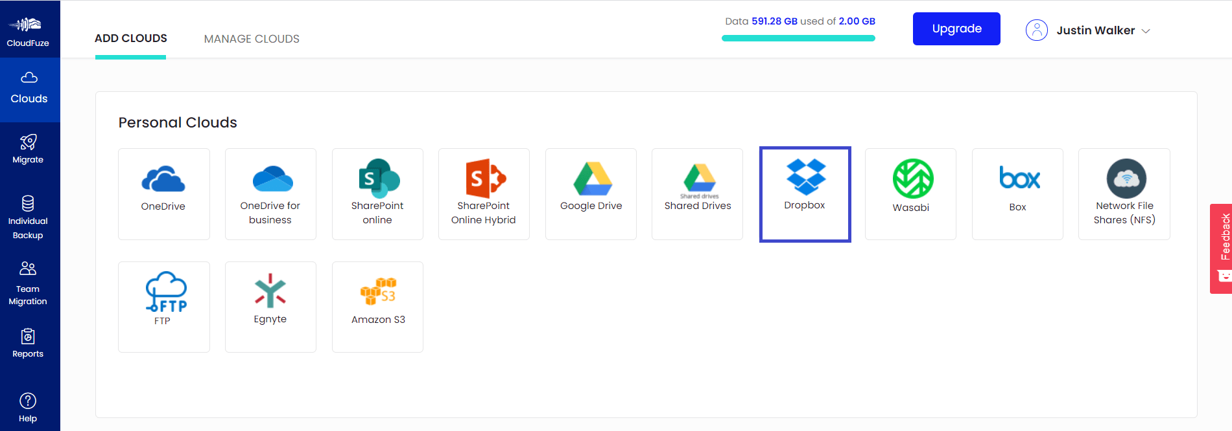Click the Upgrade button
Screen dimensions: 1232x431
click(x=956, y=28)
